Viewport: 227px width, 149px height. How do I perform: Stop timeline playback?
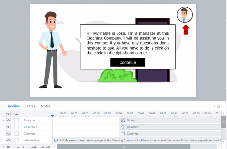(8, 146)
